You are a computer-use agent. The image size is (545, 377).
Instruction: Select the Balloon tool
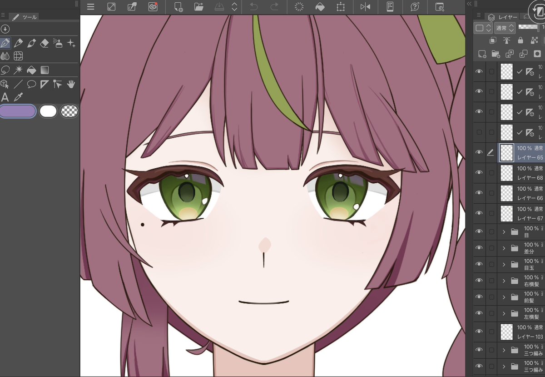[31, 84]
